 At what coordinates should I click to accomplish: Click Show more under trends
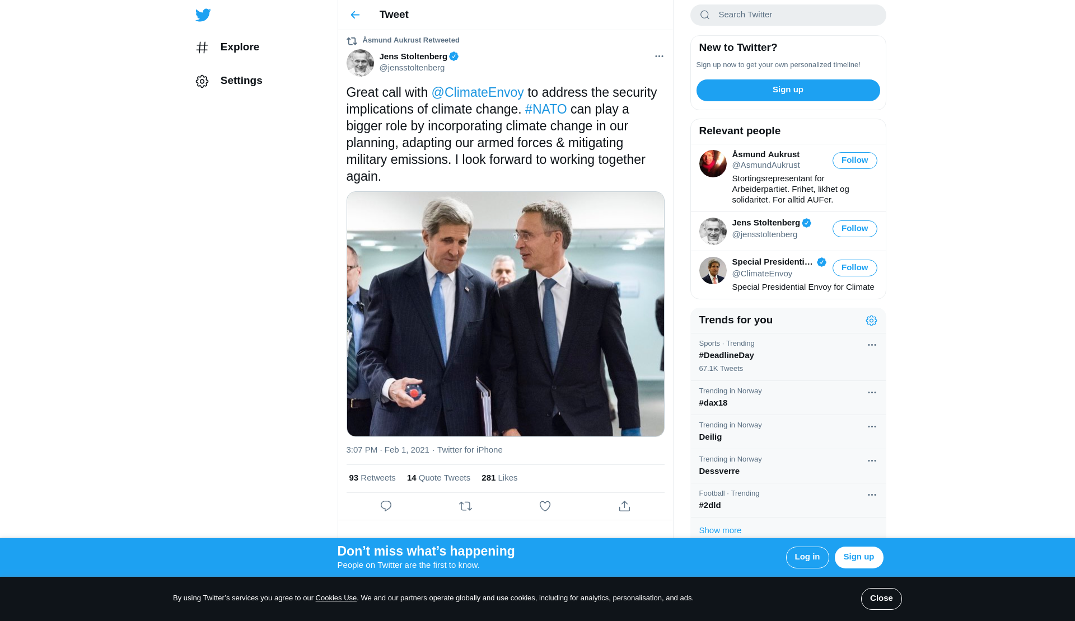[x=720, y=530]
